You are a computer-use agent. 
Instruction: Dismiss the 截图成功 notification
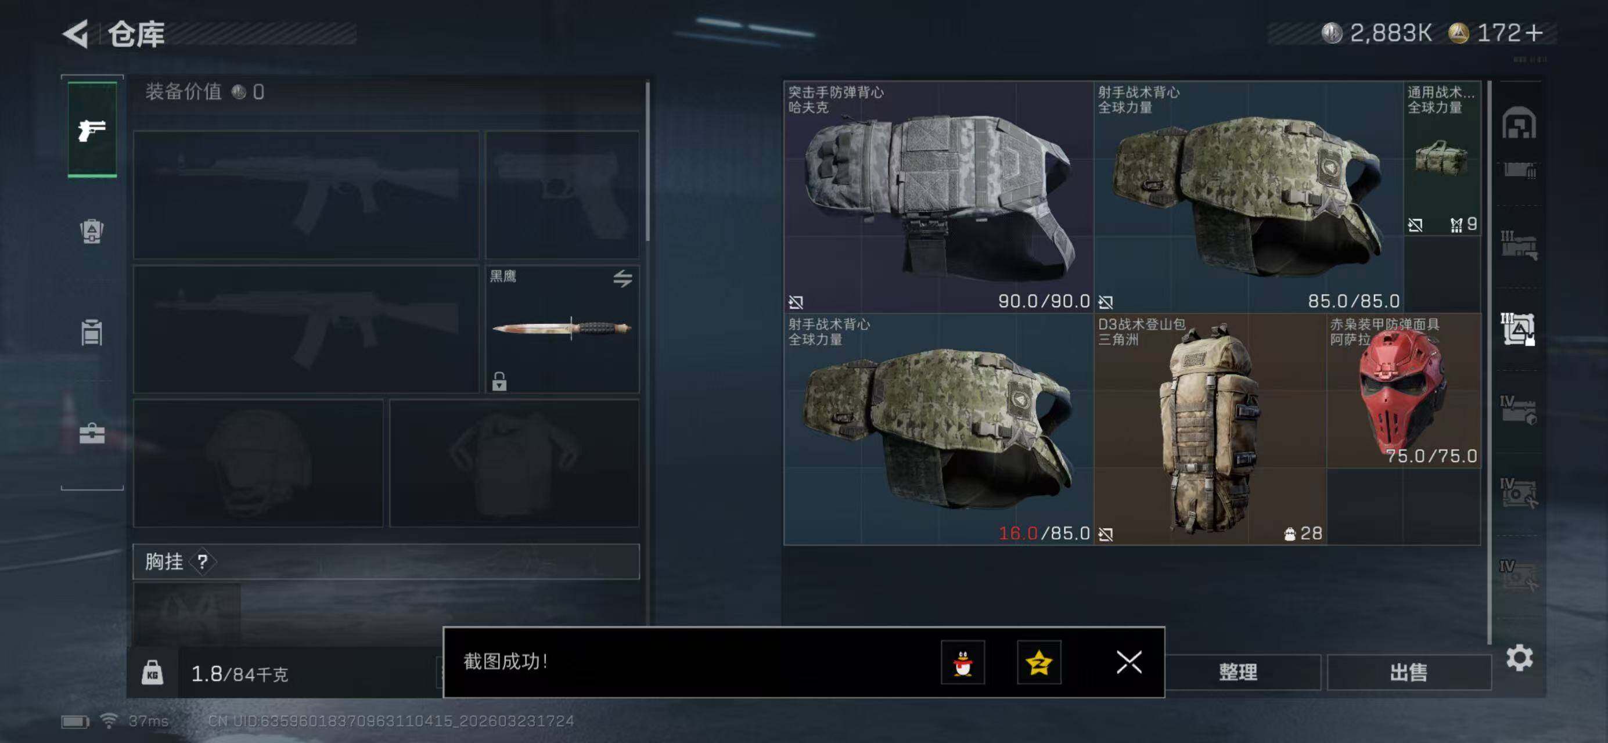click(x=1128, y=662)
